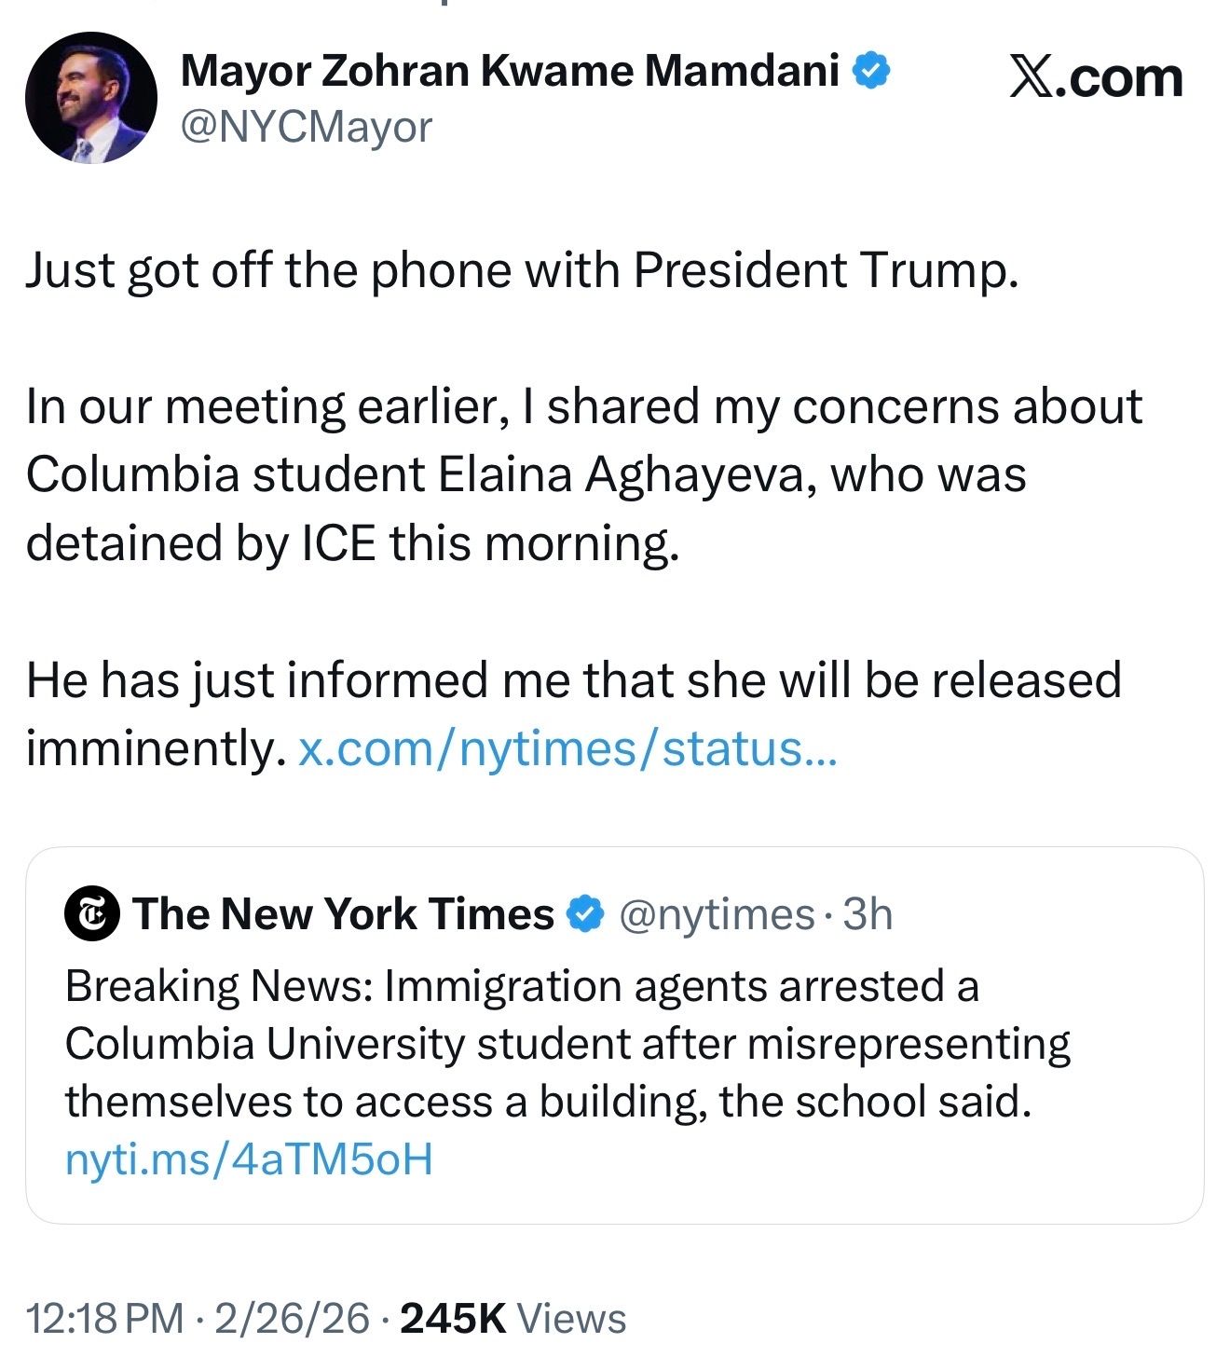Click the 2/26/26 post date
1230x1357 pixels.
(292, 1319)
